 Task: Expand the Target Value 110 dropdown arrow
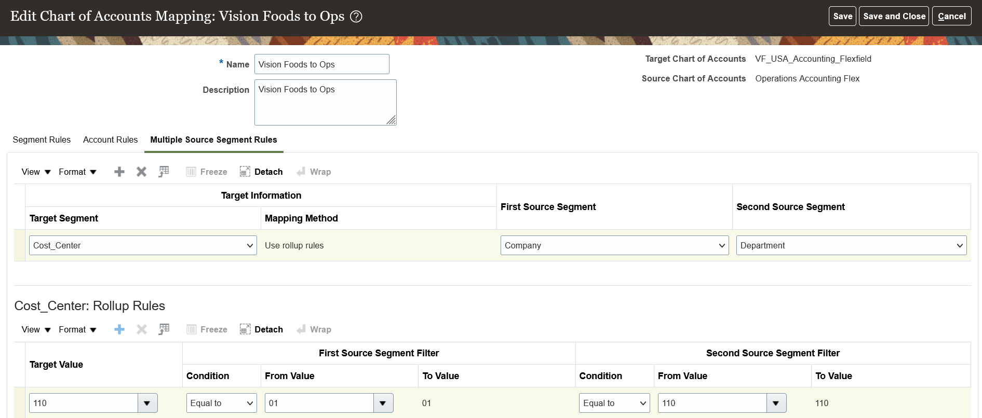[147, 403]
